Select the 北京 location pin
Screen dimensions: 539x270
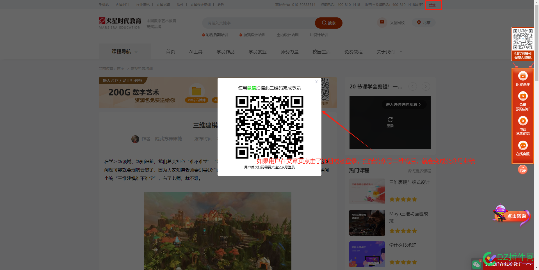tap(424, 22)
